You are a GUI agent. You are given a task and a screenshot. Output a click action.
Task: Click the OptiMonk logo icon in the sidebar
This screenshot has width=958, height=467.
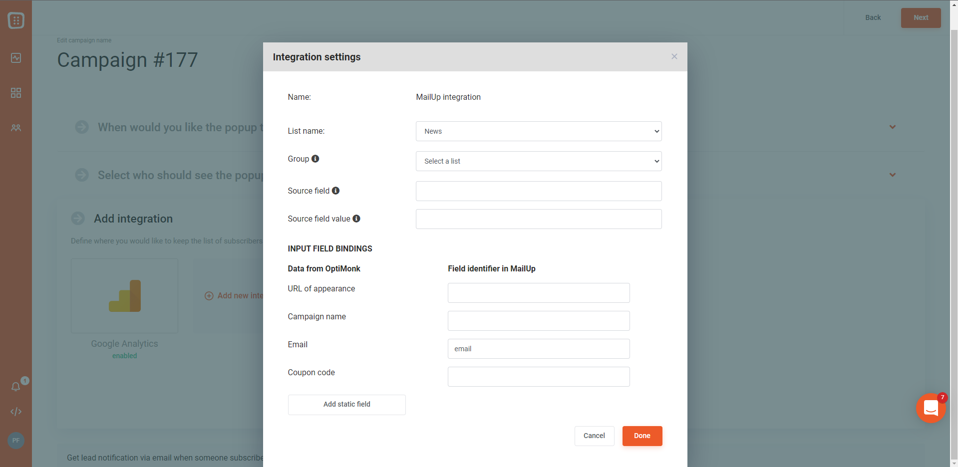16,20
